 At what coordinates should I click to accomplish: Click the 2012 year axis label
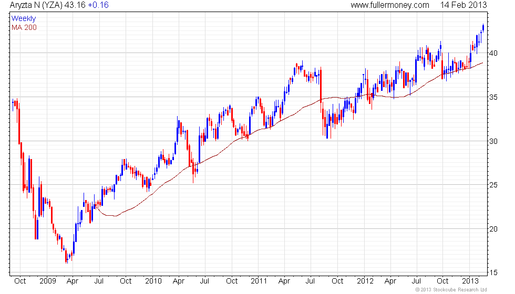pos(365,281)
